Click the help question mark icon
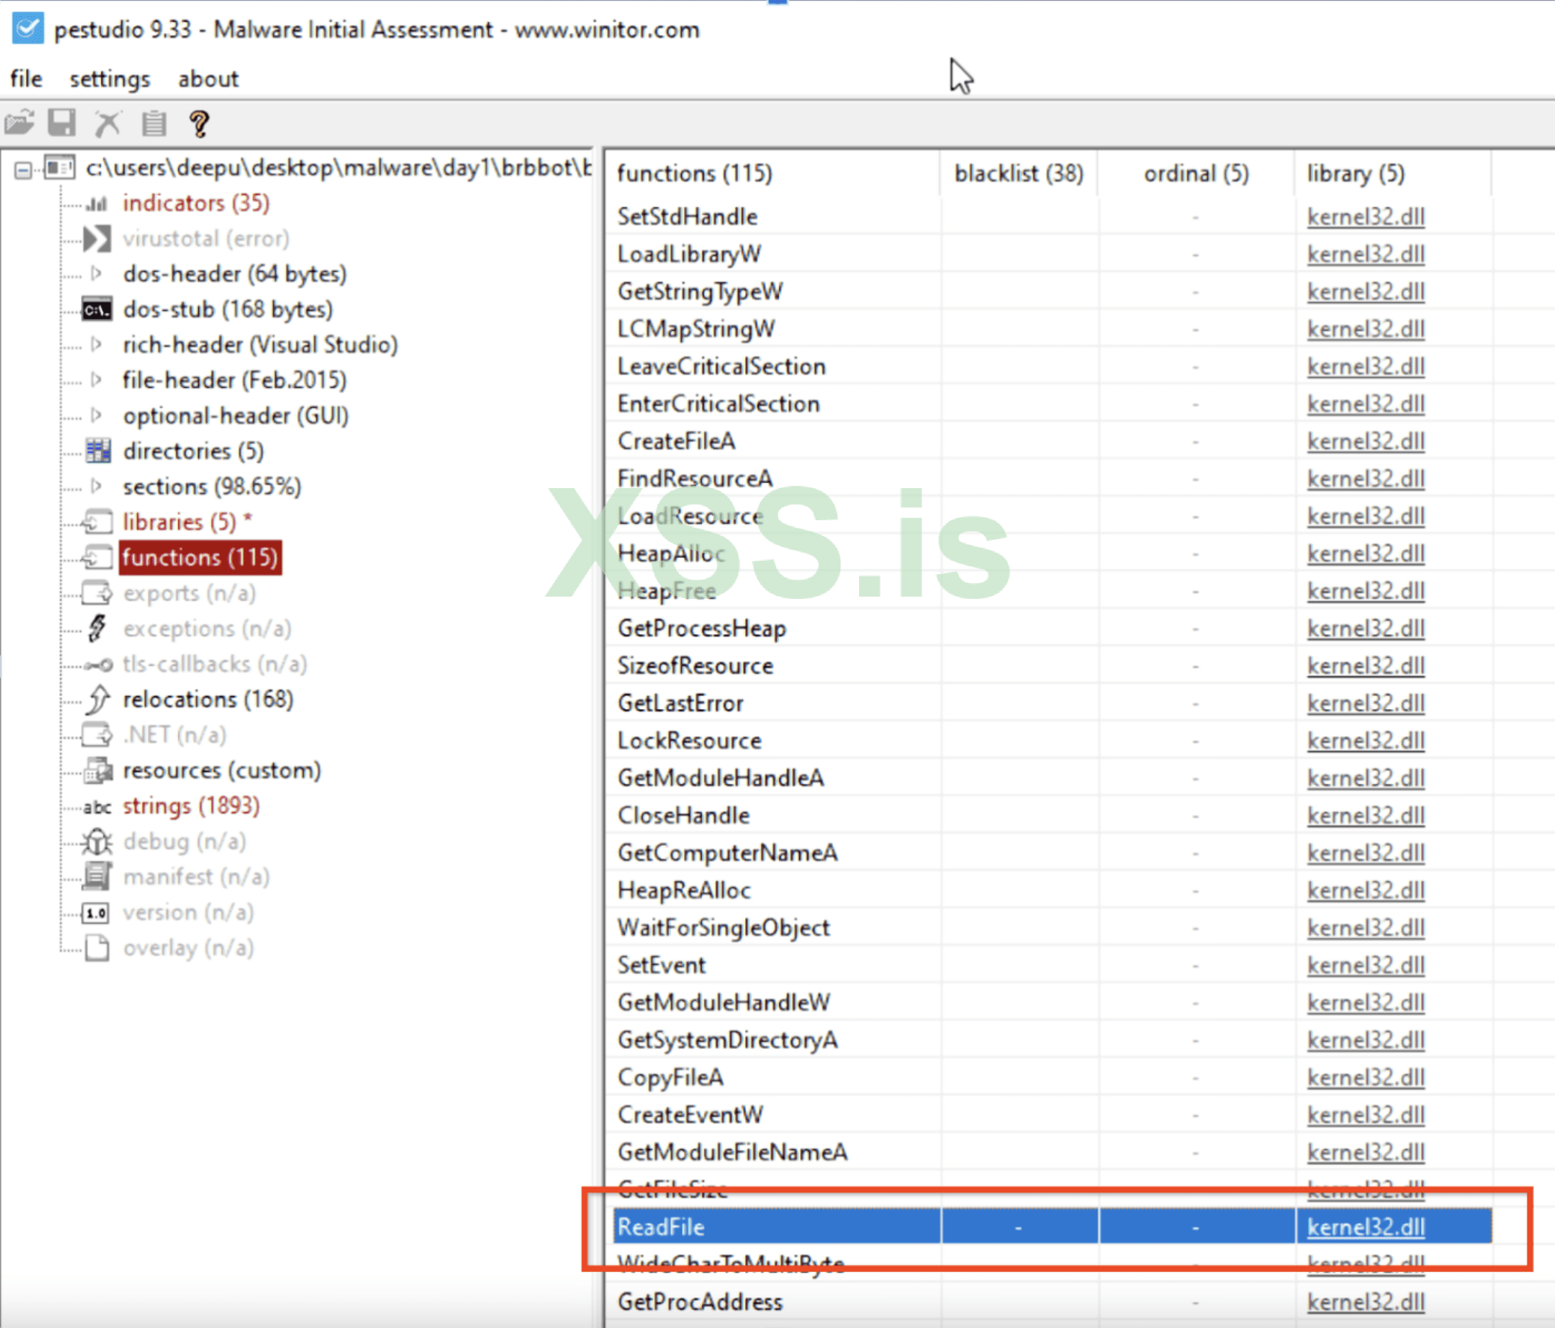The image size is (1555, 1328). tap(200, 123)
